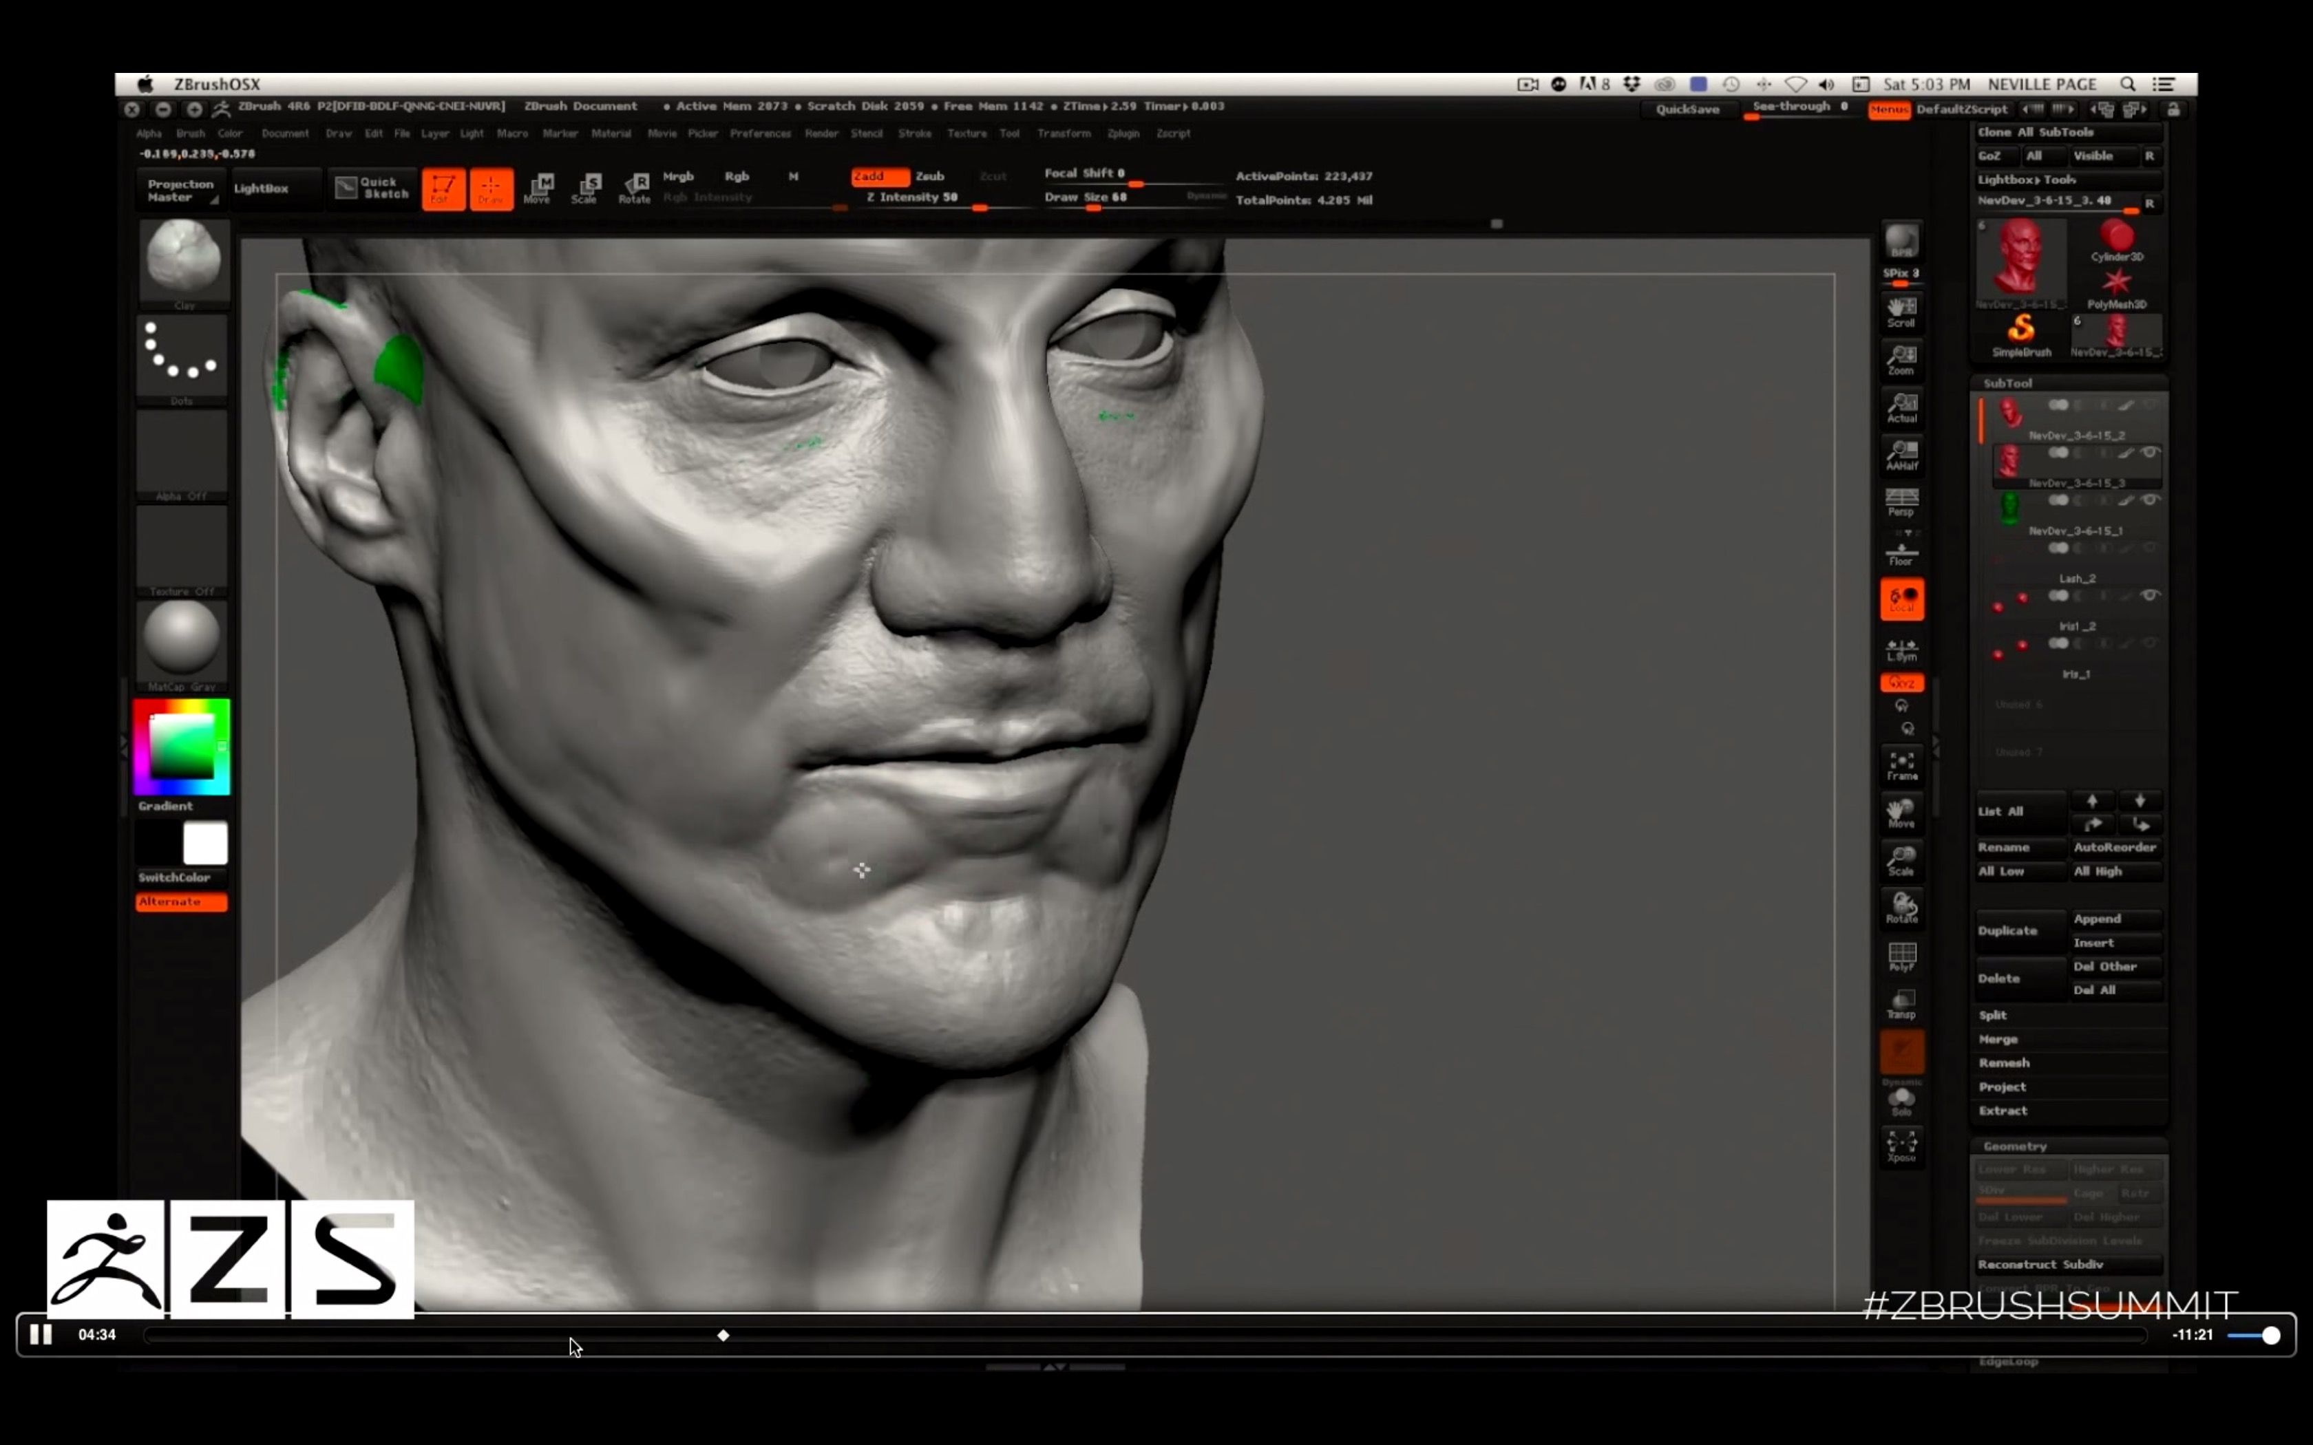
Task: Choose the Cylinder3D tool
Action: [2116, 241]
